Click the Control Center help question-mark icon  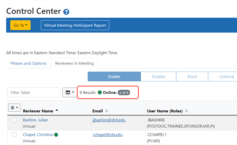pyautogui.click(x=66, y=12)
